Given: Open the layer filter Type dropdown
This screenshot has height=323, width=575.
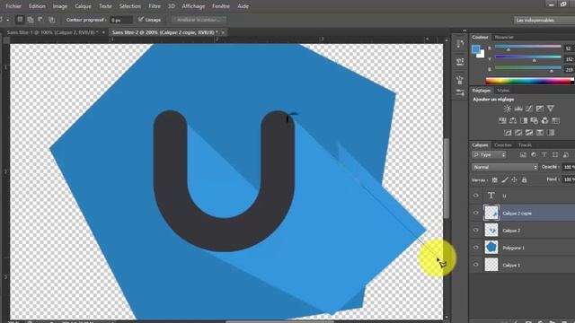Looking at the screenshot, I should click(x=489, y=155).
